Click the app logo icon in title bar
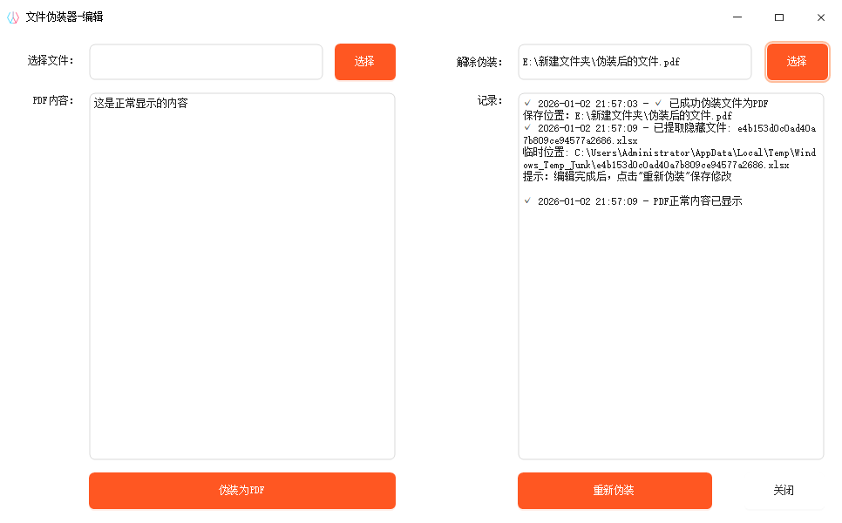The image size is (842, 523). click(13, 17)
